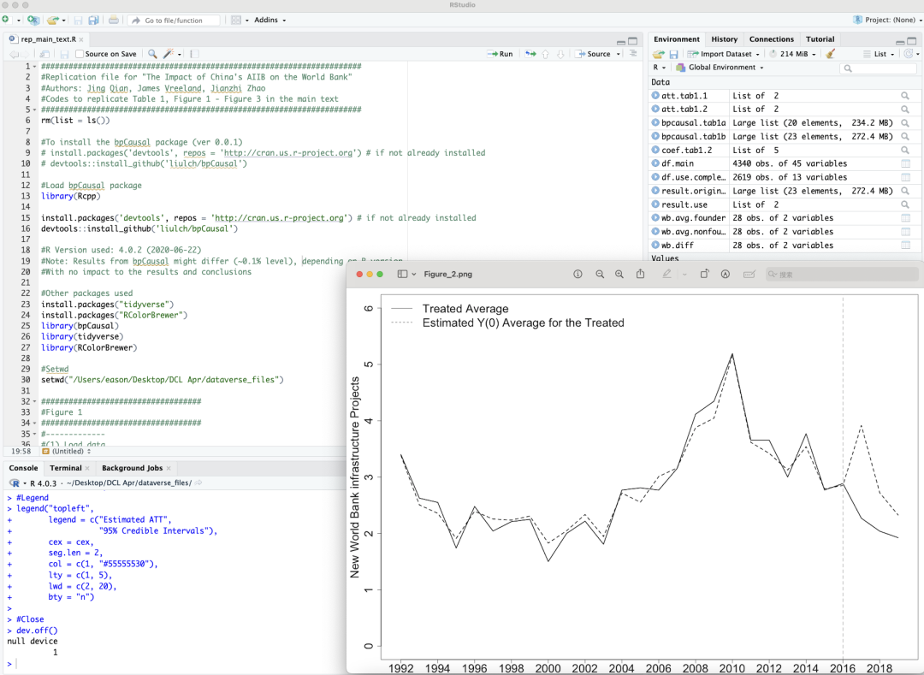Viewport: 924px width, 675px height.
Task: Click the compile report notebook icon
Action: [x=194, y=54]
